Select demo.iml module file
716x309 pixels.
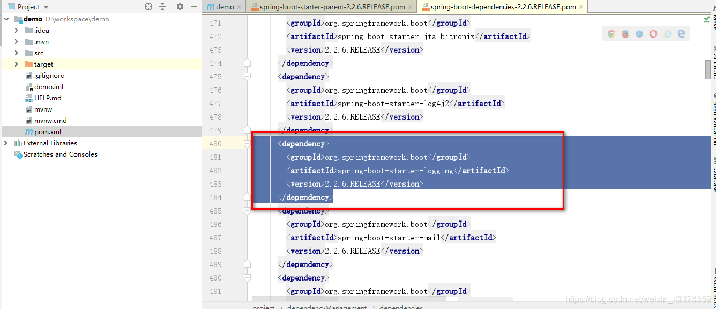click(48, 87)
